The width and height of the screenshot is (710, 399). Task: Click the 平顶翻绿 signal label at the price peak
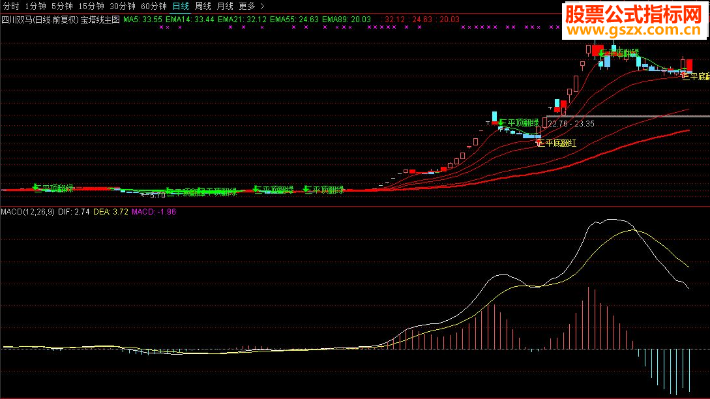[x=621, y=53]
